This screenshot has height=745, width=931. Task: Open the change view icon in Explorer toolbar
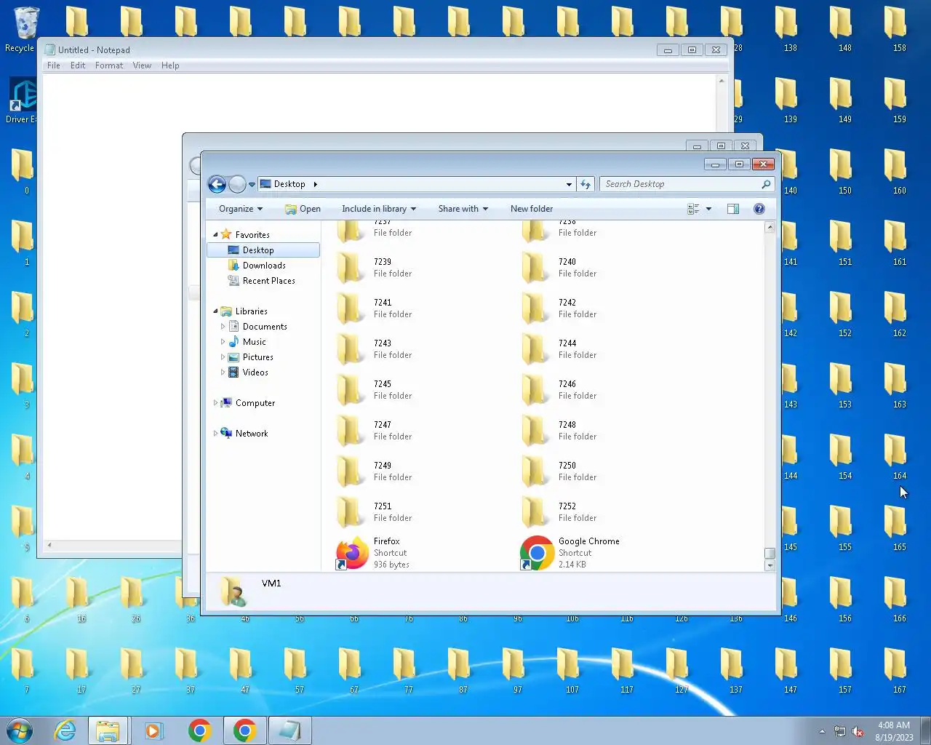(693, 209)
